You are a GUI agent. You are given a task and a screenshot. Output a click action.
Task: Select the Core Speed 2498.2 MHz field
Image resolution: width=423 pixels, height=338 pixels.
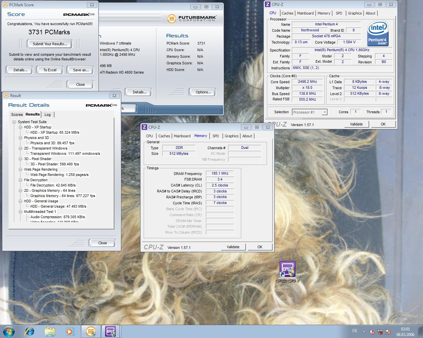click(x=307, y=82)
